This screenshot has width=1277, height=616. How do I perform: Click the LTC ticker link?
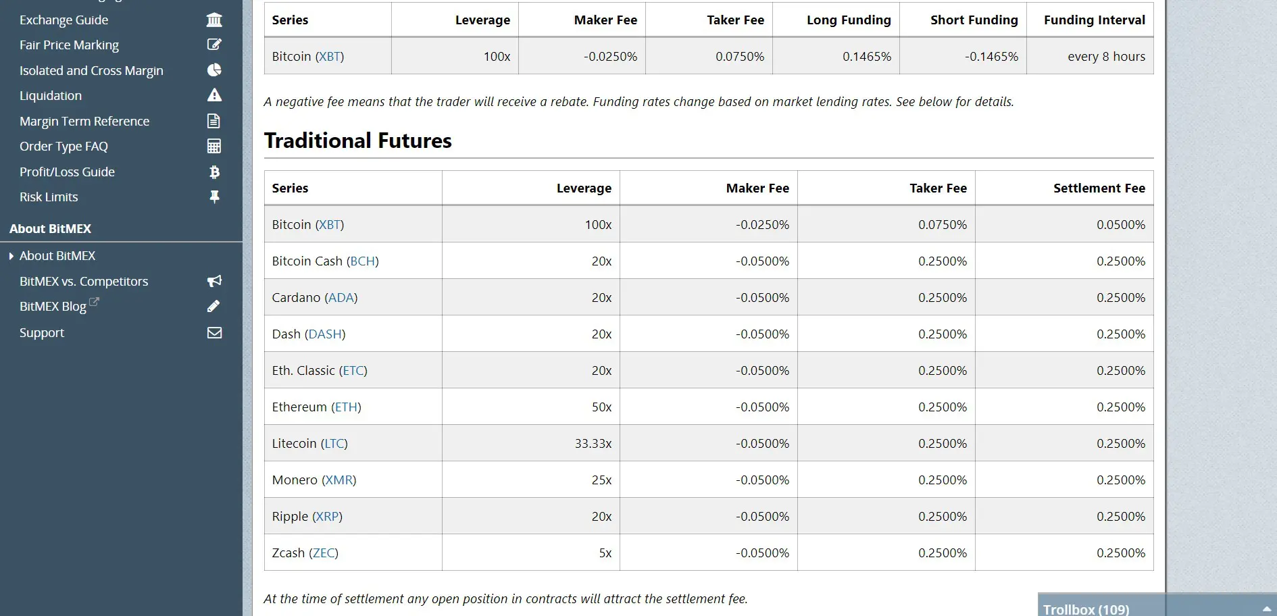click(x=334, y=443)
